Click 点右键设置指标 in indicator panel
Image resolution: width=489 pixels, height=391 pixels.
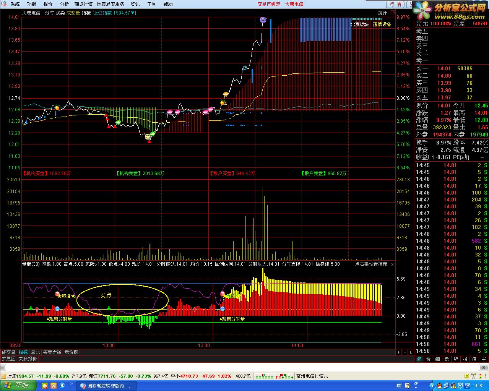point(371,264)
